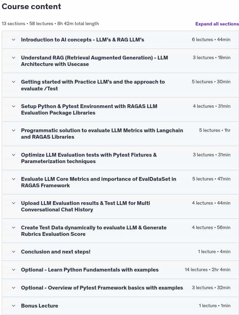
Task: Open Introduction to AI concepts section title
Action: (x=83, y=40)
